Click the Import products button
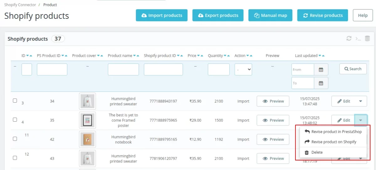The image size is (376, 170). [x=161, y=15]
